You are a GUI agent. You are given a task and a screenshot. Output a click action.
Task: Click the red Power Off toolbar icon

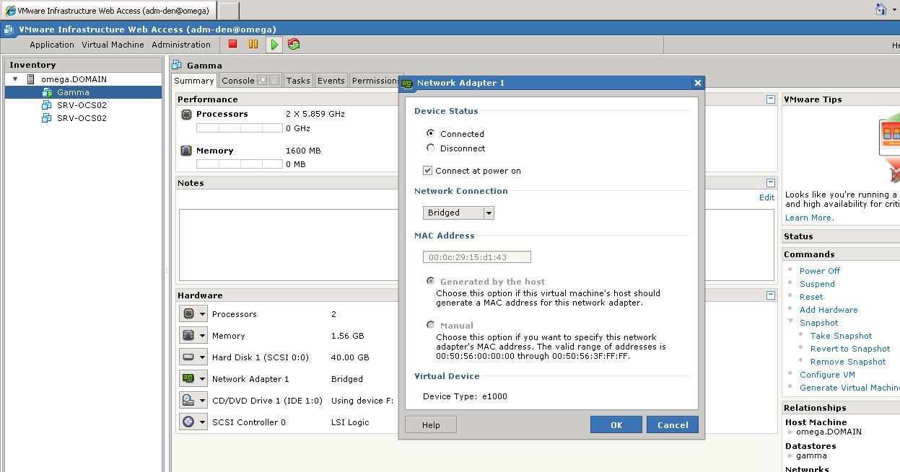tap(232, 44)
